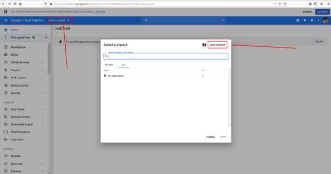Click the Firestore icon
The image size is (331, 174).
point(6,171)
